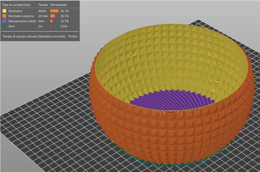260x172 pixels.
Task: Click the 4h6m time for Perimetro
Action: [42, 11]
